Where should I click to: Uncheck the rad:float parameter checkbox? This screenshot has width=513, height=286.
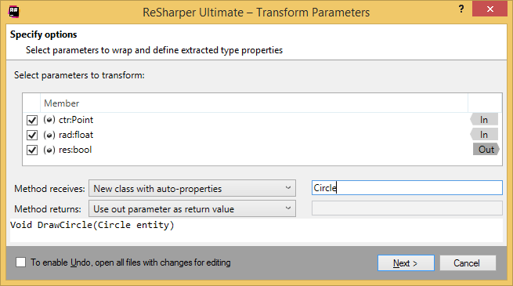click(32, 135)
